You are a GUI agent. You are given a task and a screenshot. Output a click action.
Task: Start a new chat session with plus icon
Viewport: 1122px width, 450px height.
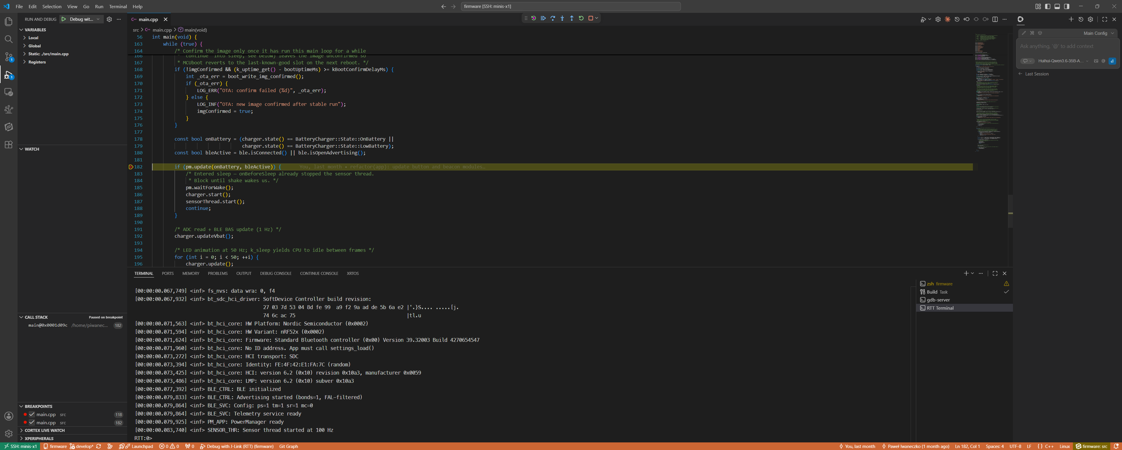coord(1071,19)
